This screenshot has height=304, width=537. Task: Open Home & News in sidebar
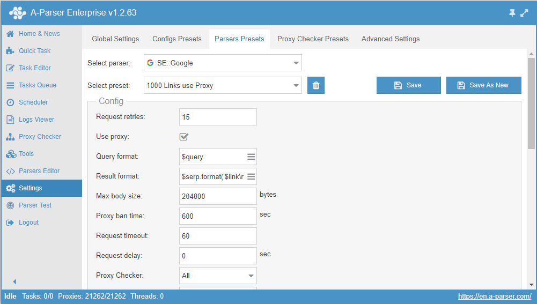41,34
